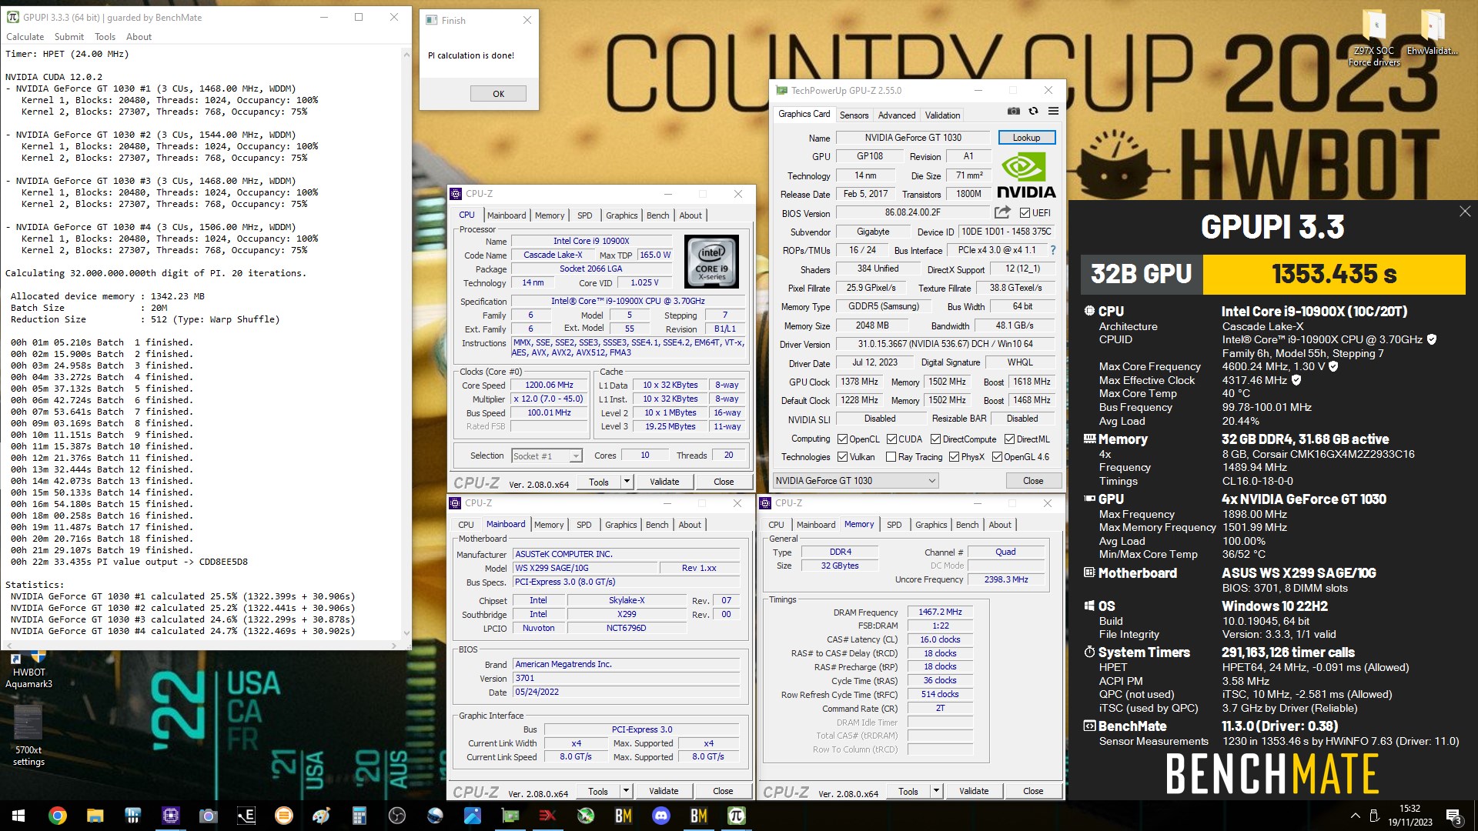
Task: Close the BenchMate GPUPI result panel
Action: 1464,212
